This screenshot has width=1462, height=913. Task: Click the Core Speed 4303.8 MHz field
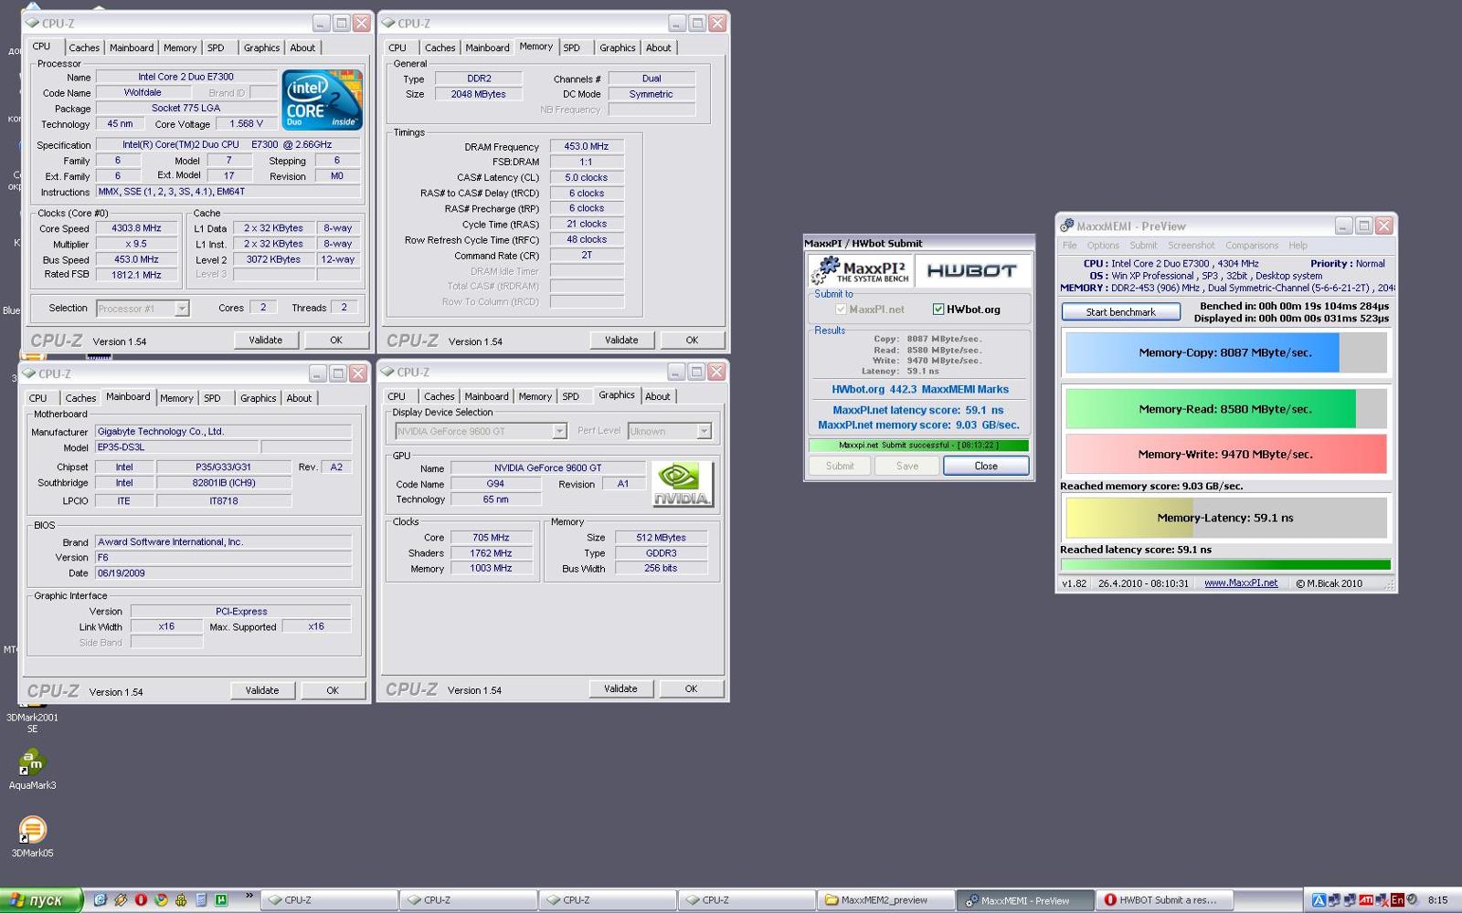click(x=136, y=228)
